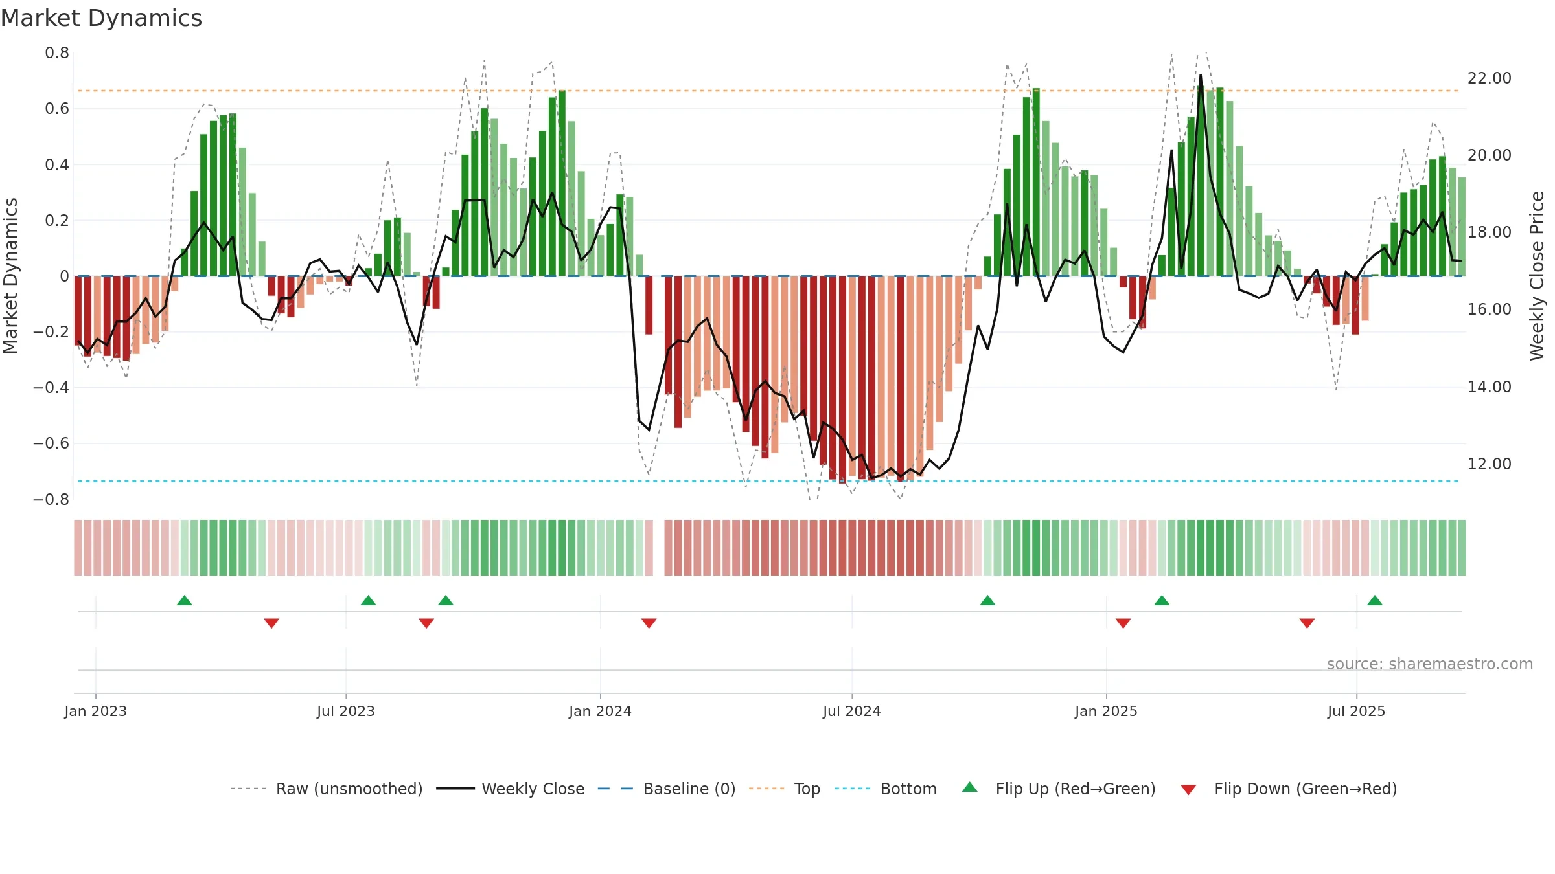Click the −0.8 left axis label
The width and height of the screenshot is (1555, 874).
tap(51, 500)
